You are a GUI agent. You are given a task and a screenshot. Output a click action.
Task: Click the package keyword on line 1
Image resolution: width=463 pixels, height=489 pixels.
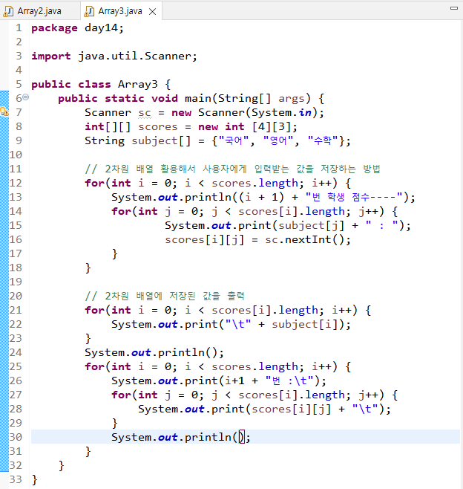tap(54, 28)
